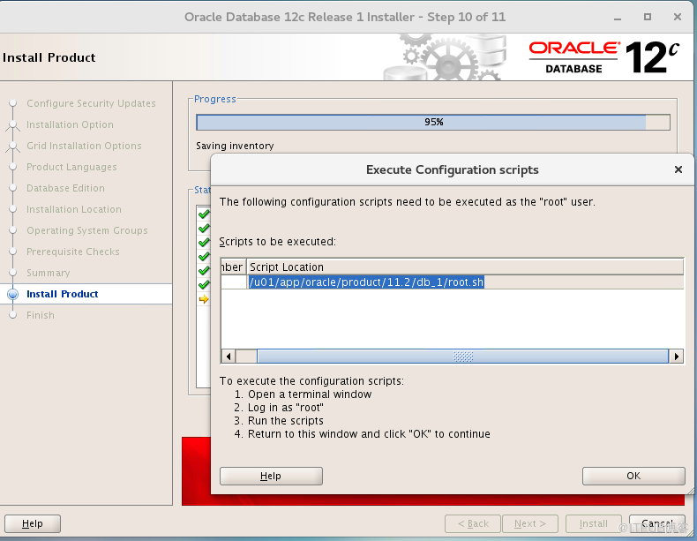Select the Installation Location step
The image size is (697, 541).
click(74, 209)
